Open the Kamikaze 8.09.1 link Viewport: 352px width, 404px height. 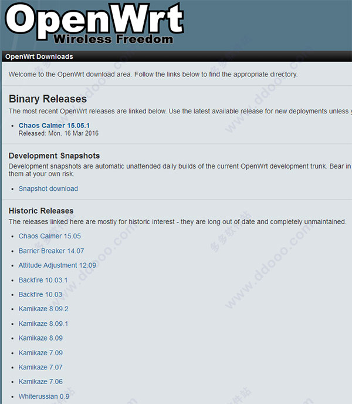coord(43,324)
